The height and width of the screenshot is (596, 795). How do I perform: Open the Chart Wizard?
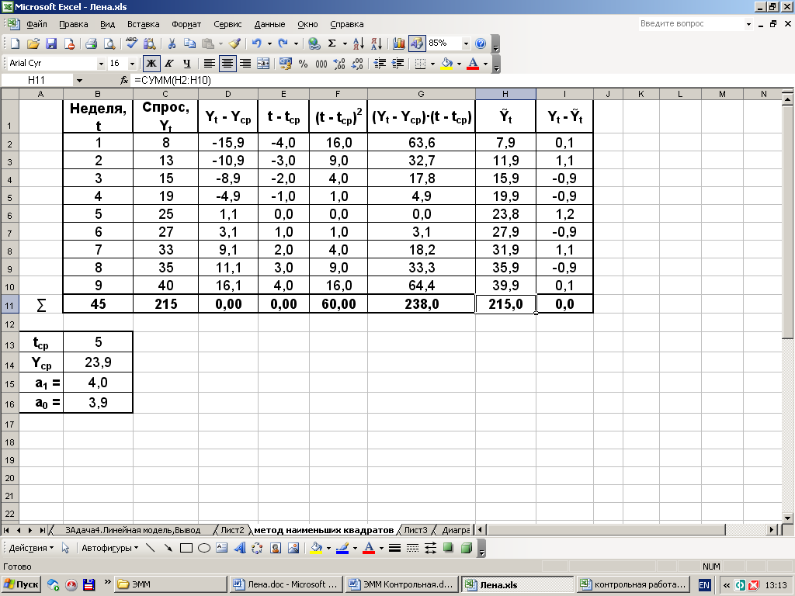point(399,43)
